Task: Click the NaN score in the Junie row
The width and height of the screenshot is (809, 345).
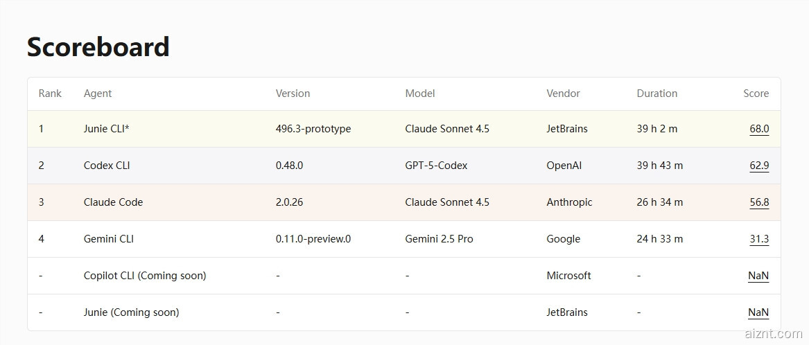Action: coord(758,312)
